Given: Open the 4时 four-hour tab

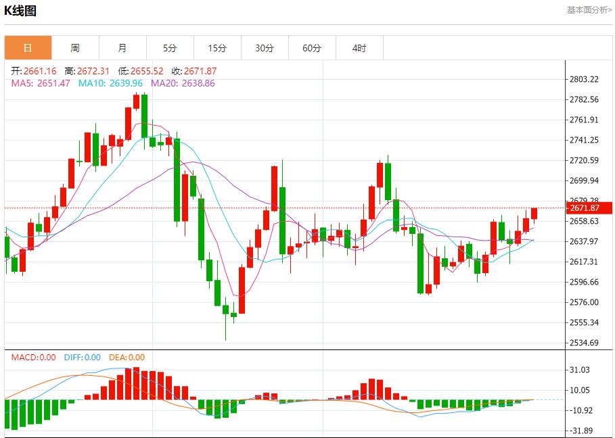Looking at the screenshot, I should pos(359,48).
